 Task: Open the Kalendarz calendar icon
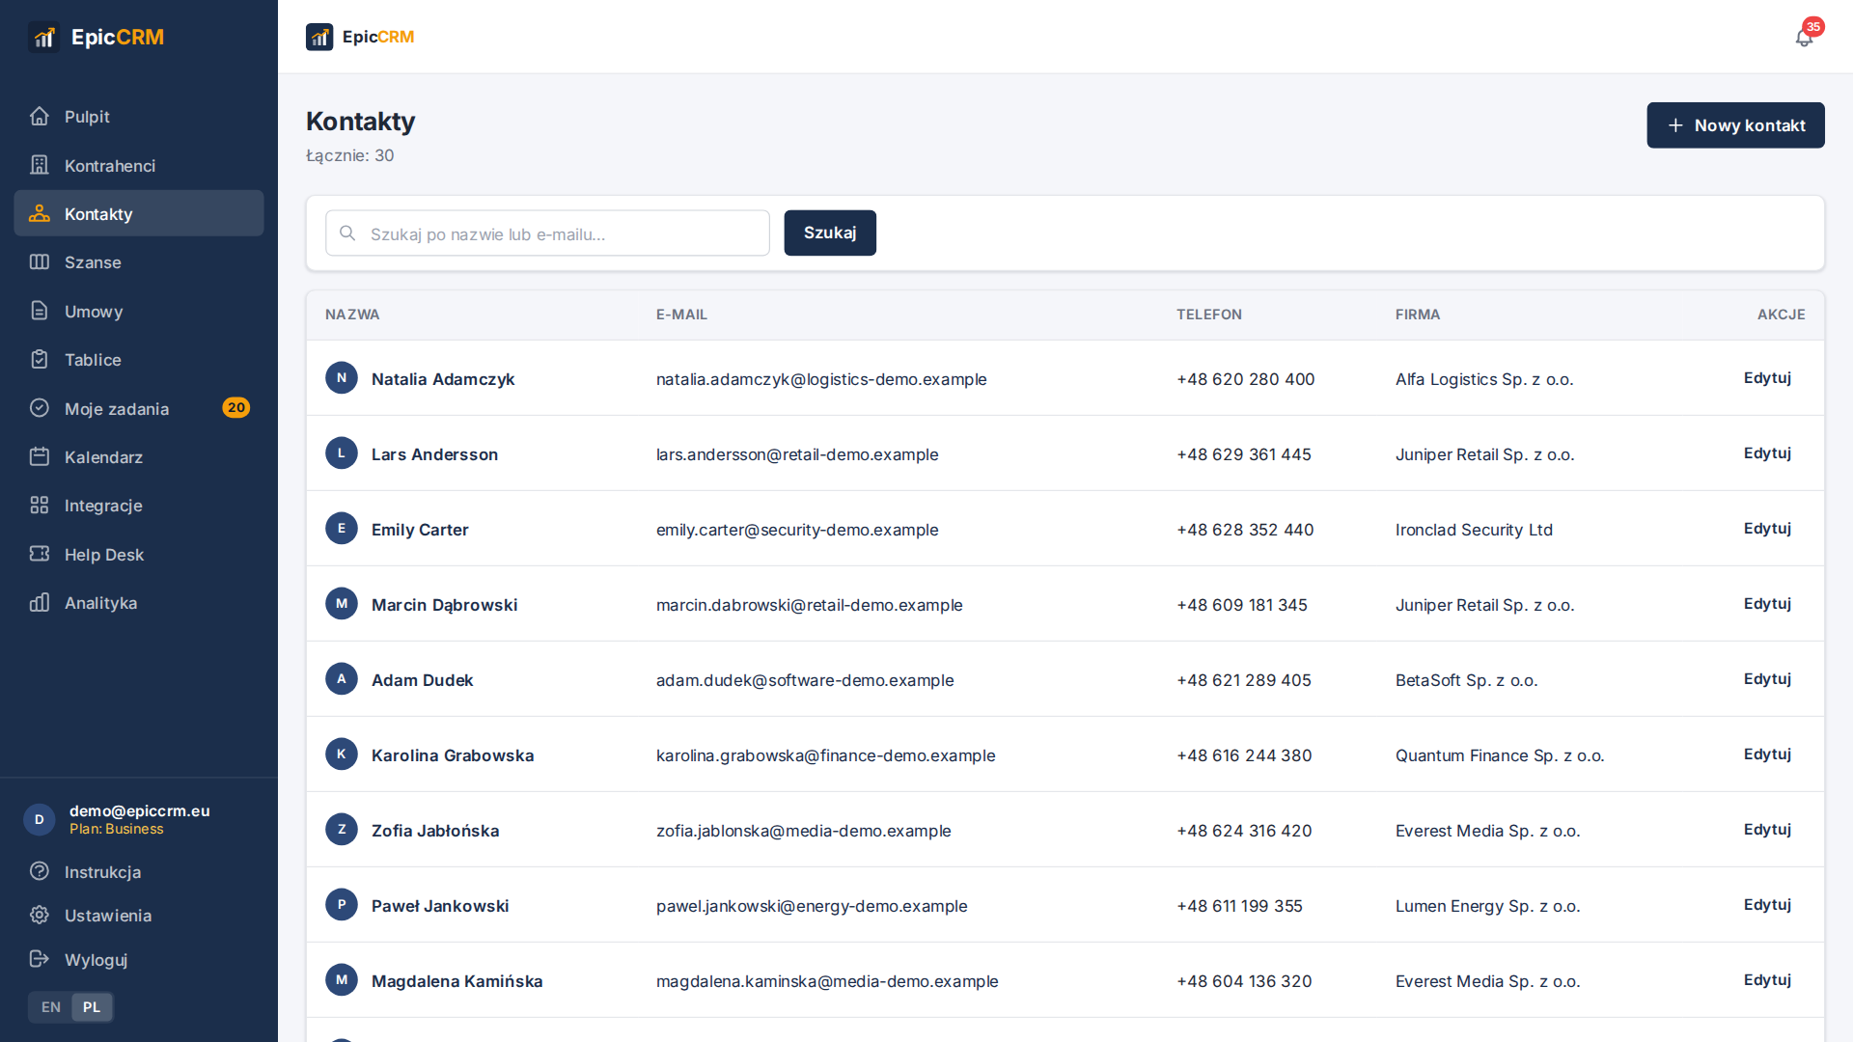[40, 456]
